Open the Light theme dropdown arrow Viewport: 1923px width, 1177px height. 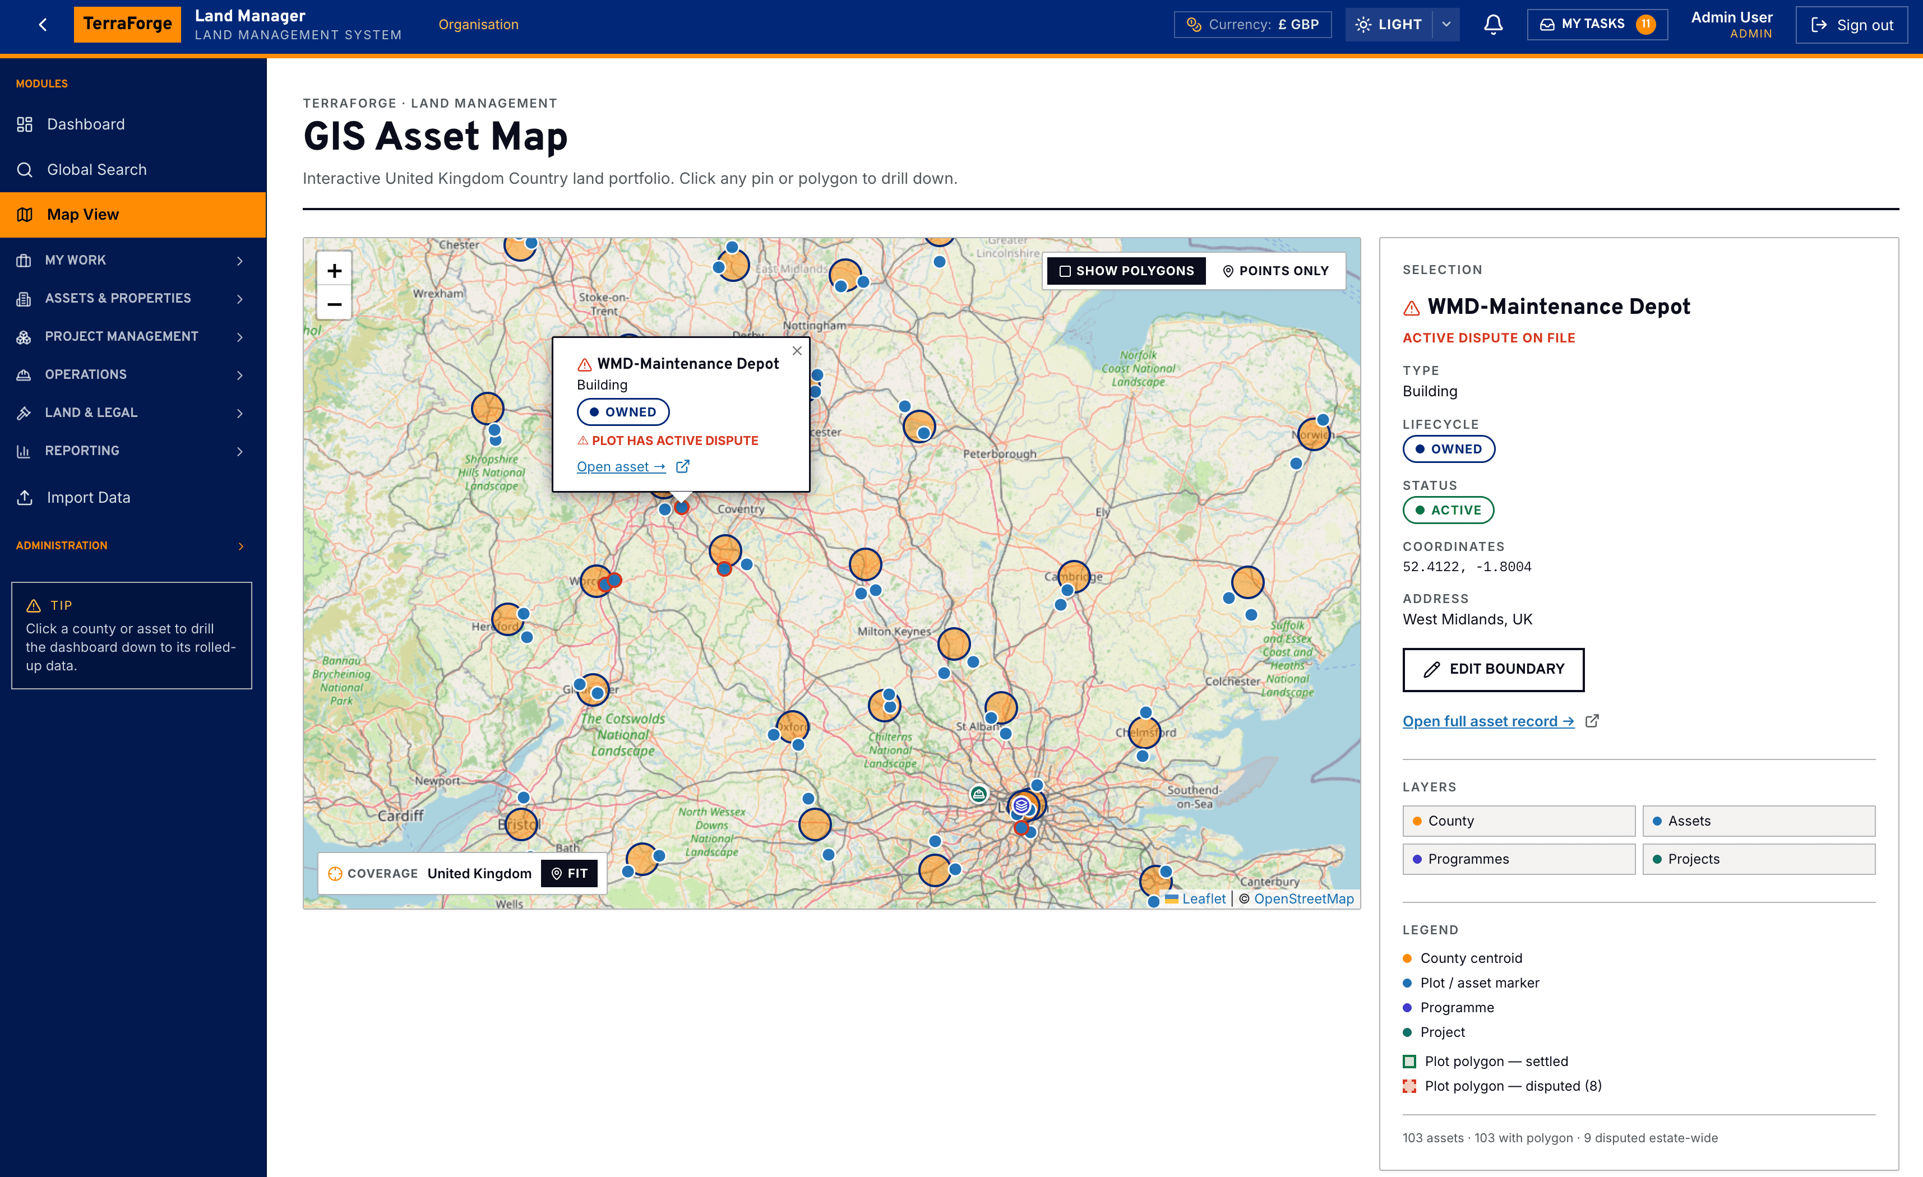[x=1446, y=24]
